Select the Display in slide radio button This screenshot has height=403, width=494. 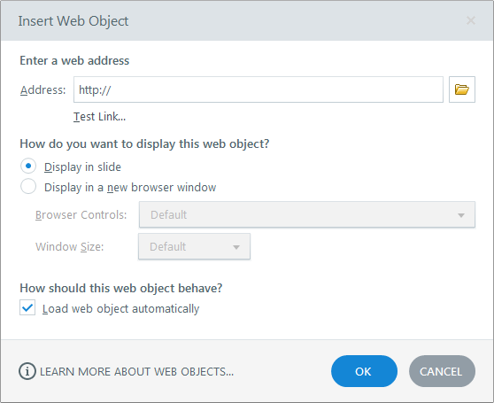[x=28, y=166]
